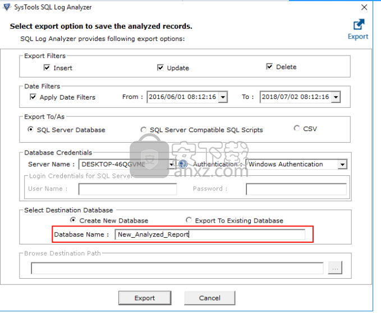The height and width of the screenshot is (313, 381).
Task: Click the Windows Authentication value text
Action: [x=286, y=164]
